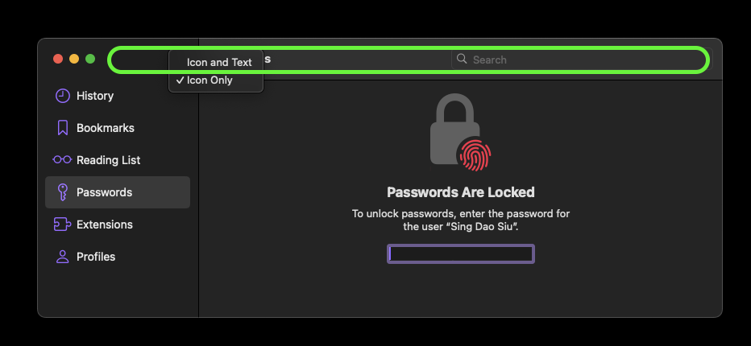Close the window with red button

tap(58, 59)
